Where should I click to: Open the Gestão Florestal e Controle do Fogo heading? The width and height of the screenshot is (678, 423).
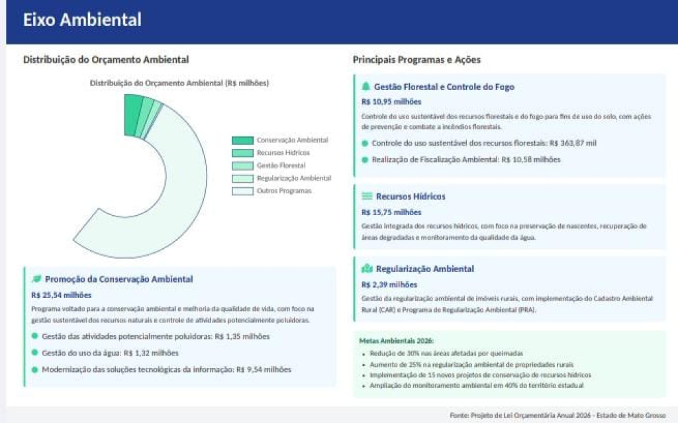(444, 87)
